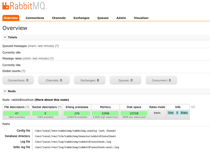Screen dimensions: 210x152
Task: Open More about this node link
Action: [x=52, y=100]
